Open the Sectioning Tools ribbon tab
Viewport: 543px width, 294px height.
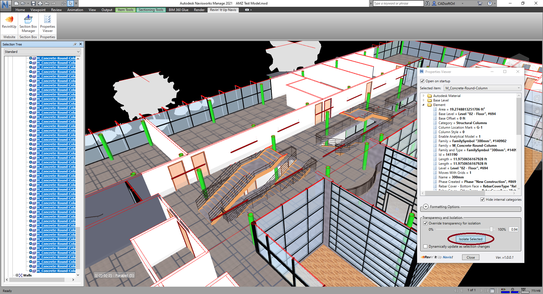pos(151,10)
